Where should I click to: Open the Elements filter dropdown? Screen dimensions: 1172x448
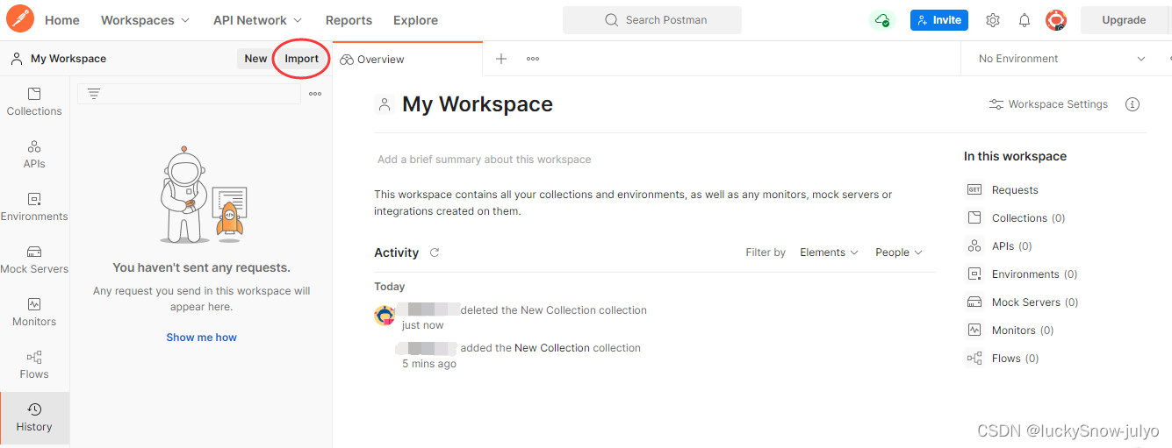point(829,252)
